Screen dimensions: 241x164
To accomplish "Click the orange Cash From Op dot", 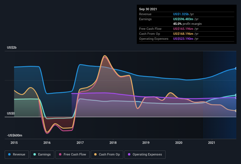I will point(95,154).
